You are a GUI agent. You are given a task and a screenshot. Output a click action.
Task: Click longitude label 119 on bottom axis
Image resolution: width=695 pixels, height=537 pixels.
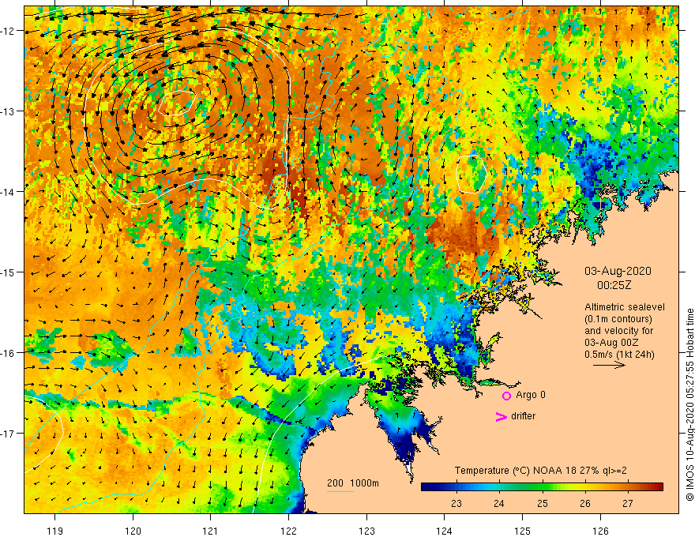point(55,531)
